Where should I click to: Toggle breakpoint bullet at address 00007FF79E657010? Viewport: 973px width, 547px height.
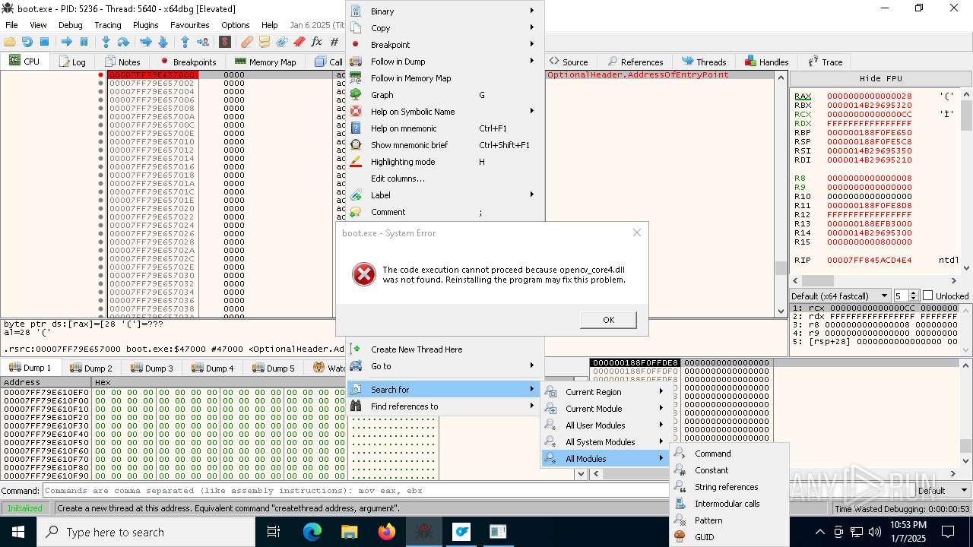tap(100, 142)
